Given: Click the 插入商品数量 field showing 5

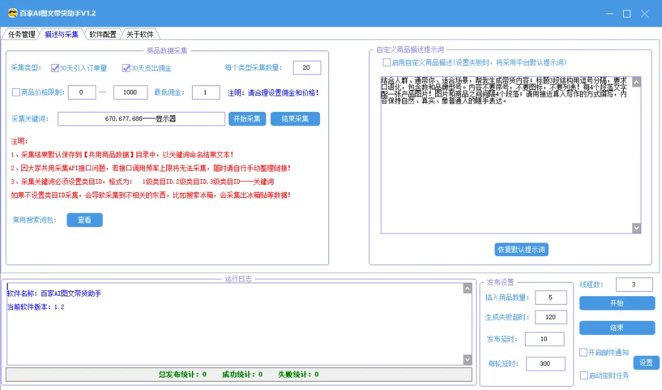Looking at the screenshot, I should pyautogui.click(x=551, y=298).
